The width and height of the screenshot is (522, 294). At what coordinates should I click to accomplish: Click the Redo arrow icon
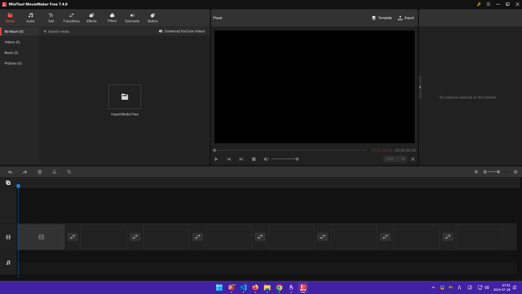coord(25,172)
